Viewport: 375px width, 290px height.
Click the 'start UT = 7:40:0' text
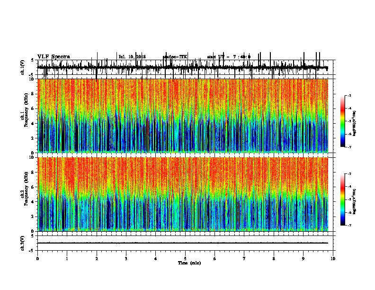click(229, 57)
